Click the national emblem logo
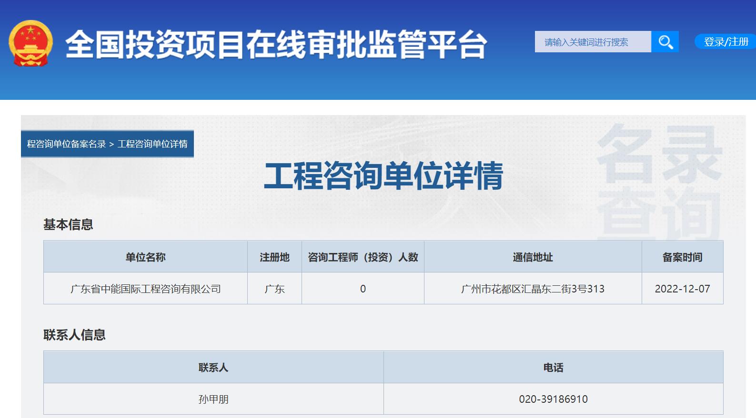The image size is (756, 418). tap(30, 43)
